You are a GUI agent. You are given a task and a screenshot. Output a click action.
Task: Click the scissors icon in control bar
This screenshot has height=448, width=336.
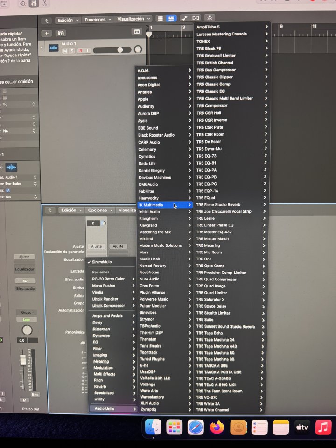click(44, 3)
